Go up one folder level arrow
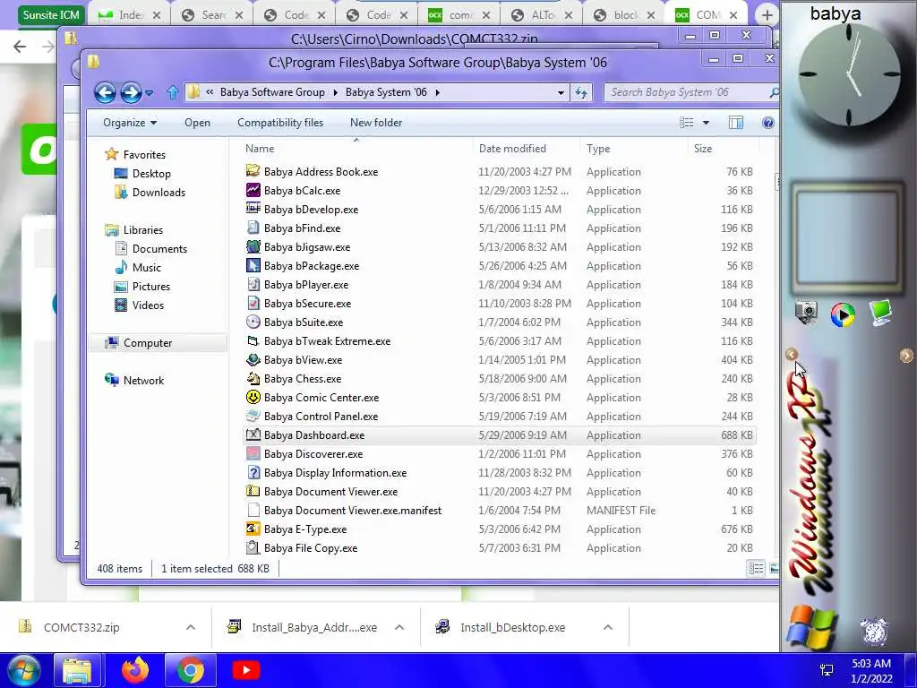This screenshot has height=688, width=917. (173, 92)
